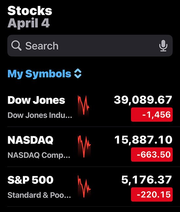Select the Dow Jones row title
This screenshot has height=212, width=180.
[x=36, y=100]
